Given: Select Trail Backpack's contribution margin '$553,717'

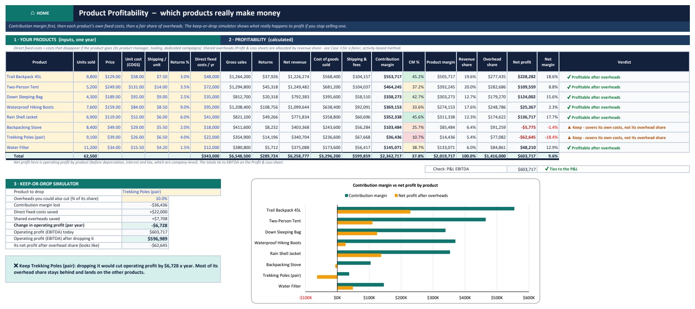Looking at the screenshot, I should pos(387,77).
